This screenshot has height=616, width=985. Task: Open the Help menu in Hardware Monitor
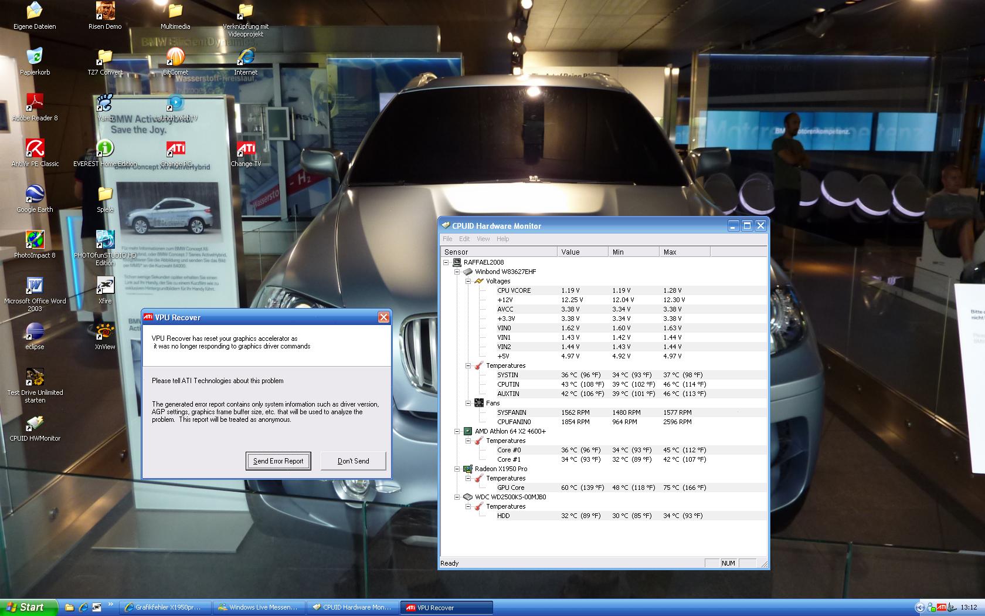click(x=503, y=239)
